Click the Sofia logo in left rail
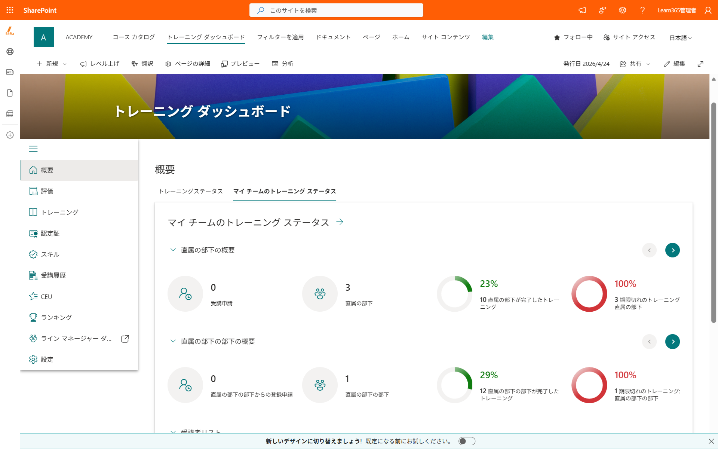Image resolution: width=718 pixels, height=449 pixels. [10, 31]
